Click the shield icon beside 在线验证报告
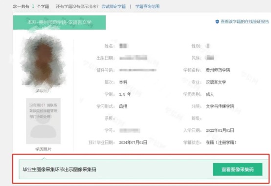Viewport: 271px width, 186px height. (x=217, y=21)
